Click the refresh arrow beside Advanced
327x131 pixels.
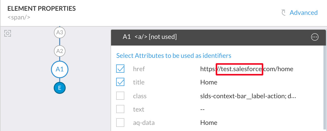[x=284, y=13]
